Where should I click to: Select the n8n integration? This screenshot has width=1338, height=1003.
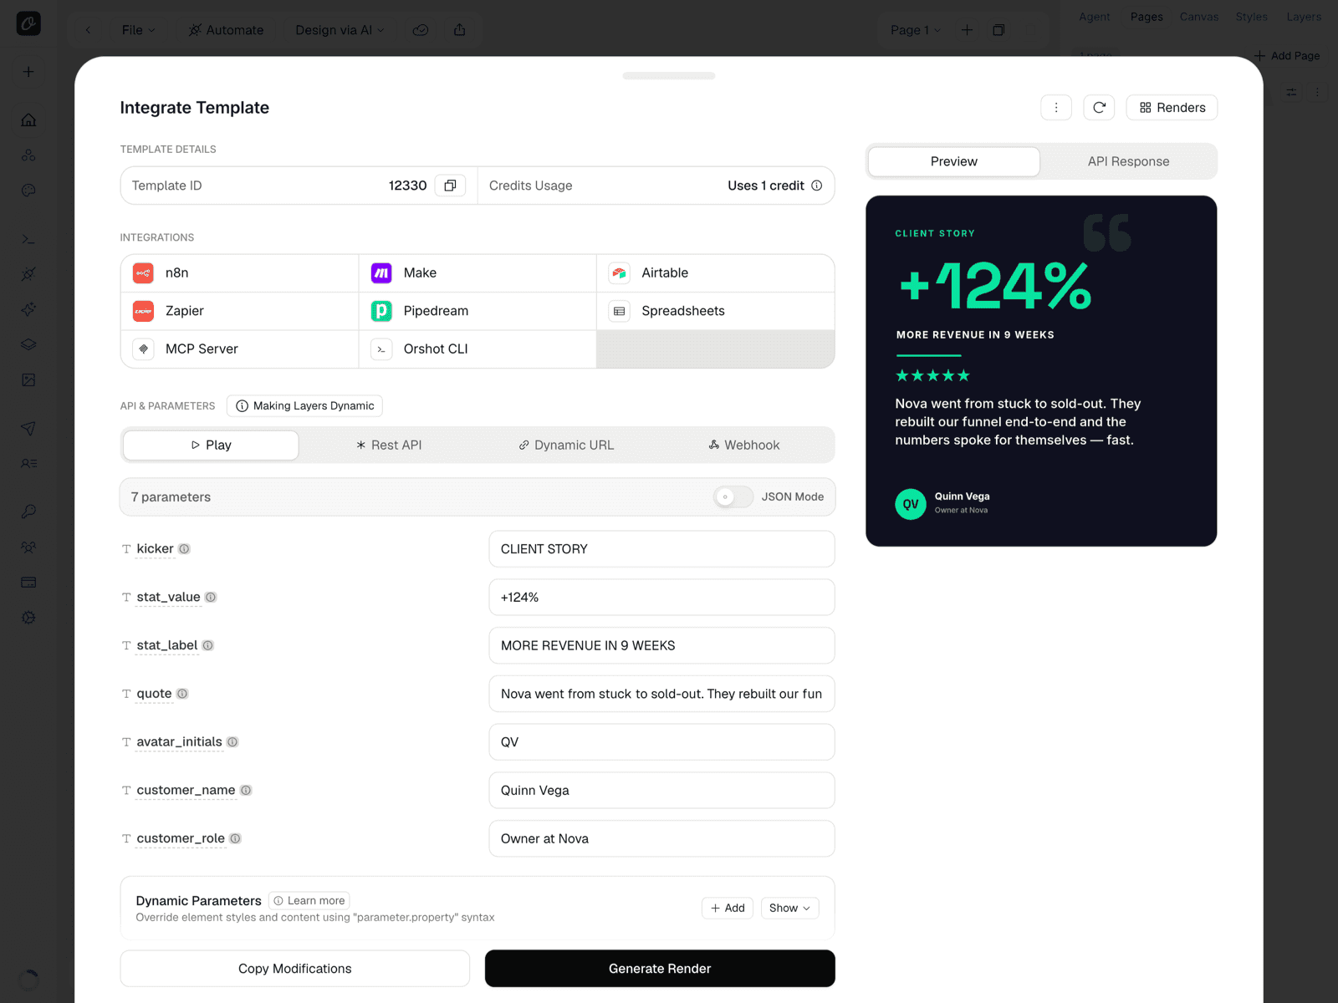240,273
